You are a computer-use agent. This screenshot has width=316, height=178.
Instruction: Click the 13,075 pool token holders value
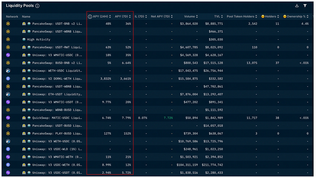click(252, 63)
